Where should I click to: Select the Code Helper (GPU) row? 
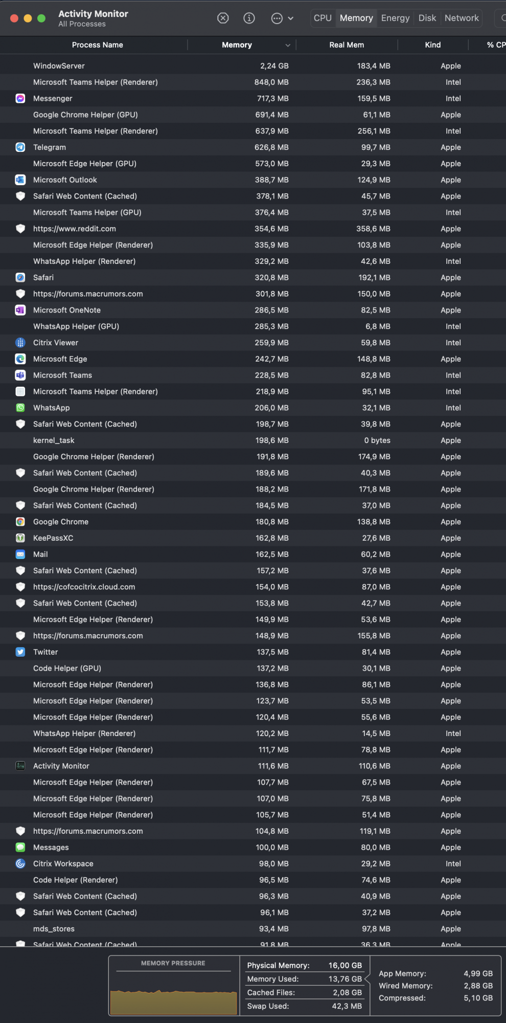[253, 668]
